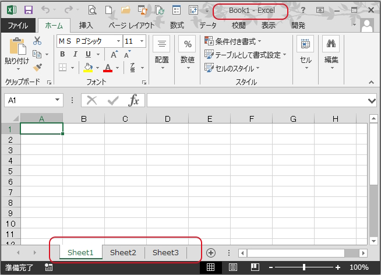This screenshot has width=381, height=275.
Task: Open the セル cells group button
Action: pyautogui.click(x=306, y=52)
